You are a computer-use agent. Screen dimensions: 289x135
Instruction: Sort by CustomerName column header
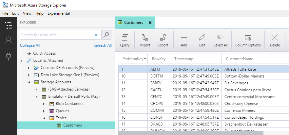(x=255, y=59)
